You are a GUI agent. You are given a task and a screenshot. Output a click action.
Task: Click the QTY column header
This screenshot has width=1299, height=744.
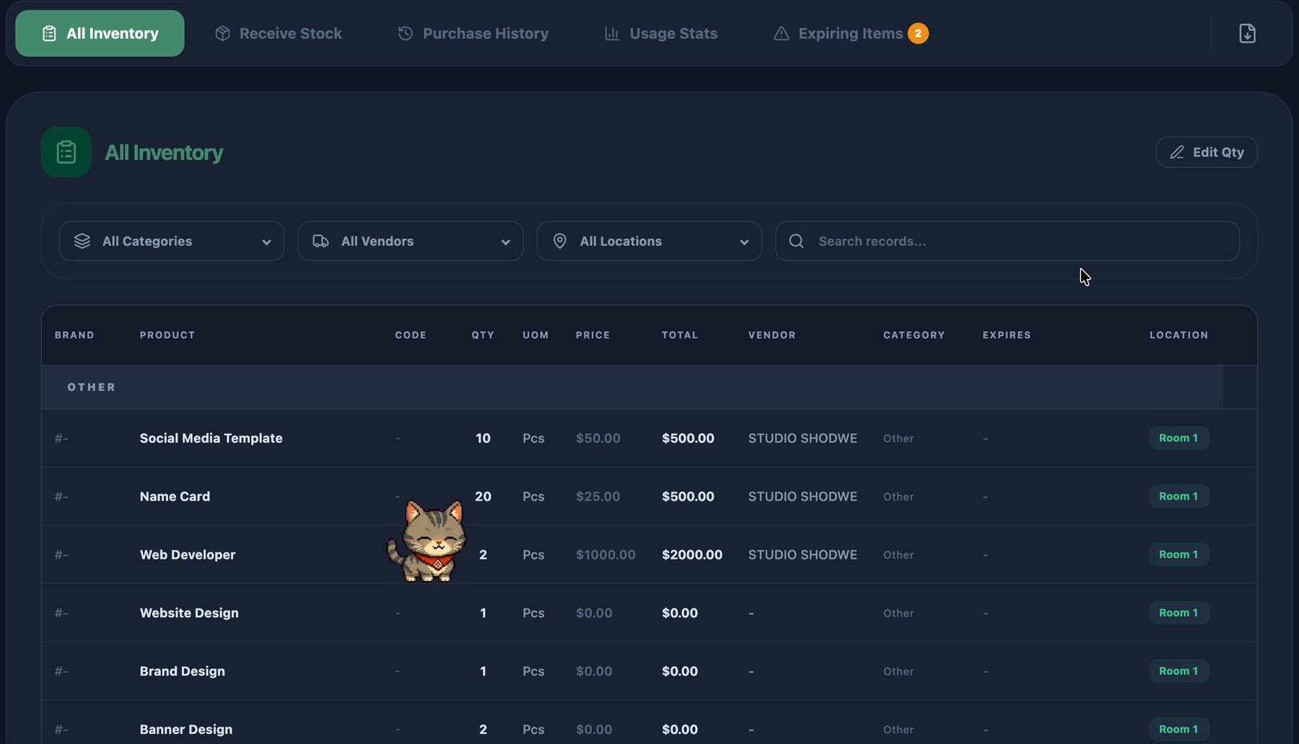[x=483, y=335]
